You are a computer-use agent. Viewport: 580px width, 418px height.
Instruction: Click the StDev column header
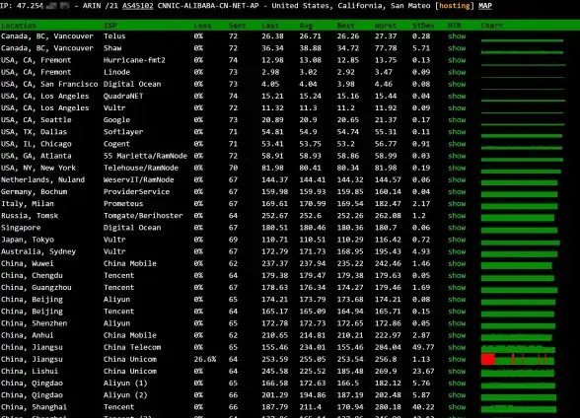[x=423, y=26]
